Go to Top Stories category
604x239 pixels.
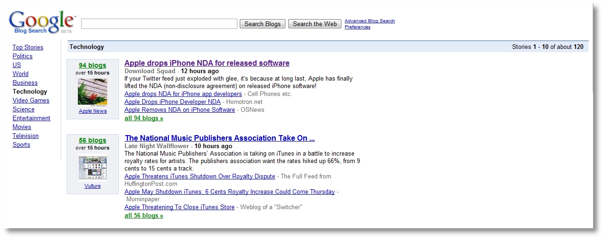coord(28,47)
